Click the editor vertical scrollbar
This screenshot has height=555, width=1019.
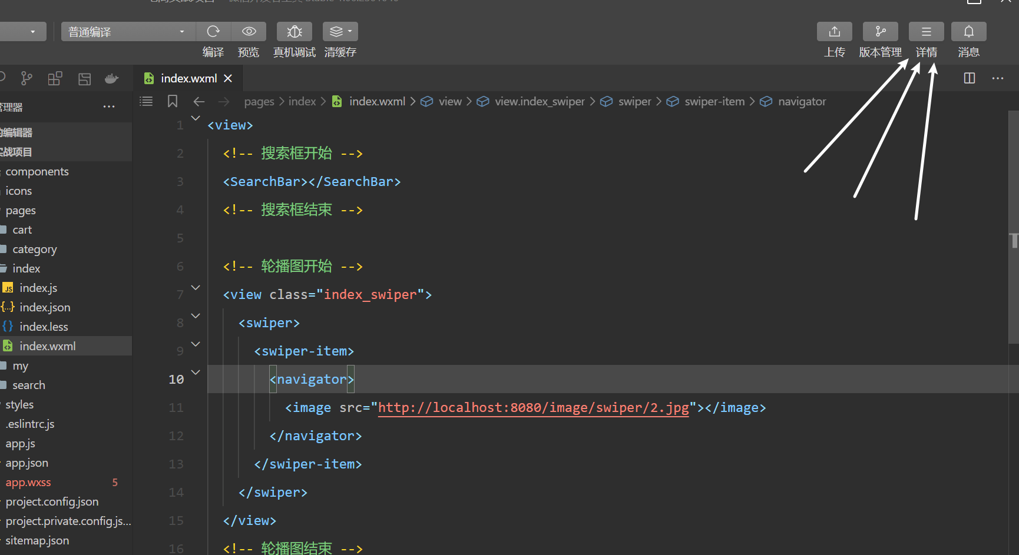1014,227
